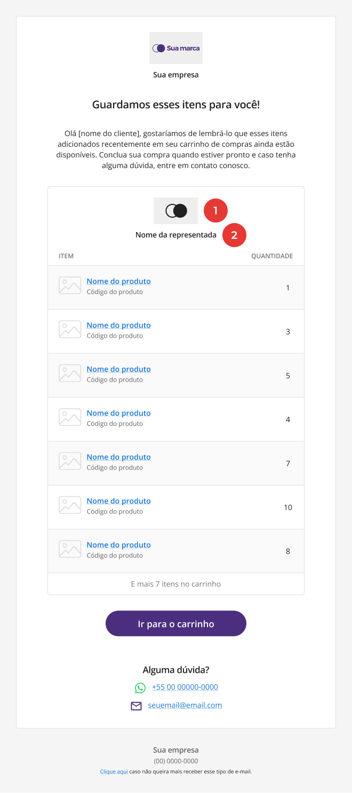Open product link in row with quantity 3

click(118, 325)
